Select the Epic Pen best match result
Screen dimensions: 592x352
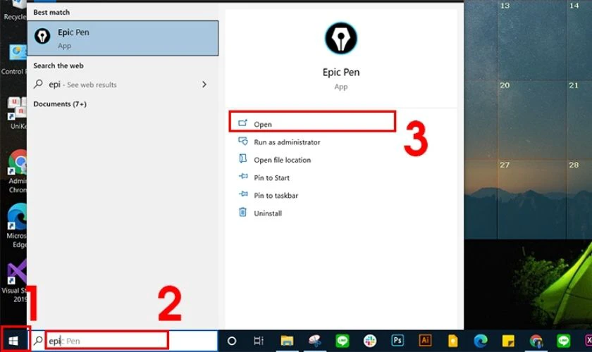point(123,39)
